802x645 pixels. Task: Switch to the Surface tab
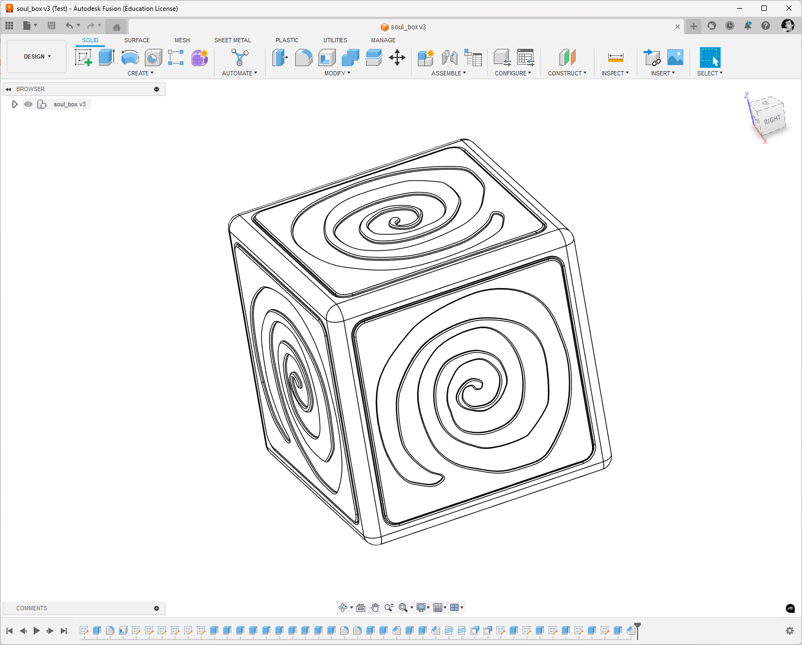pyautogui.click(x=137, y=40)
